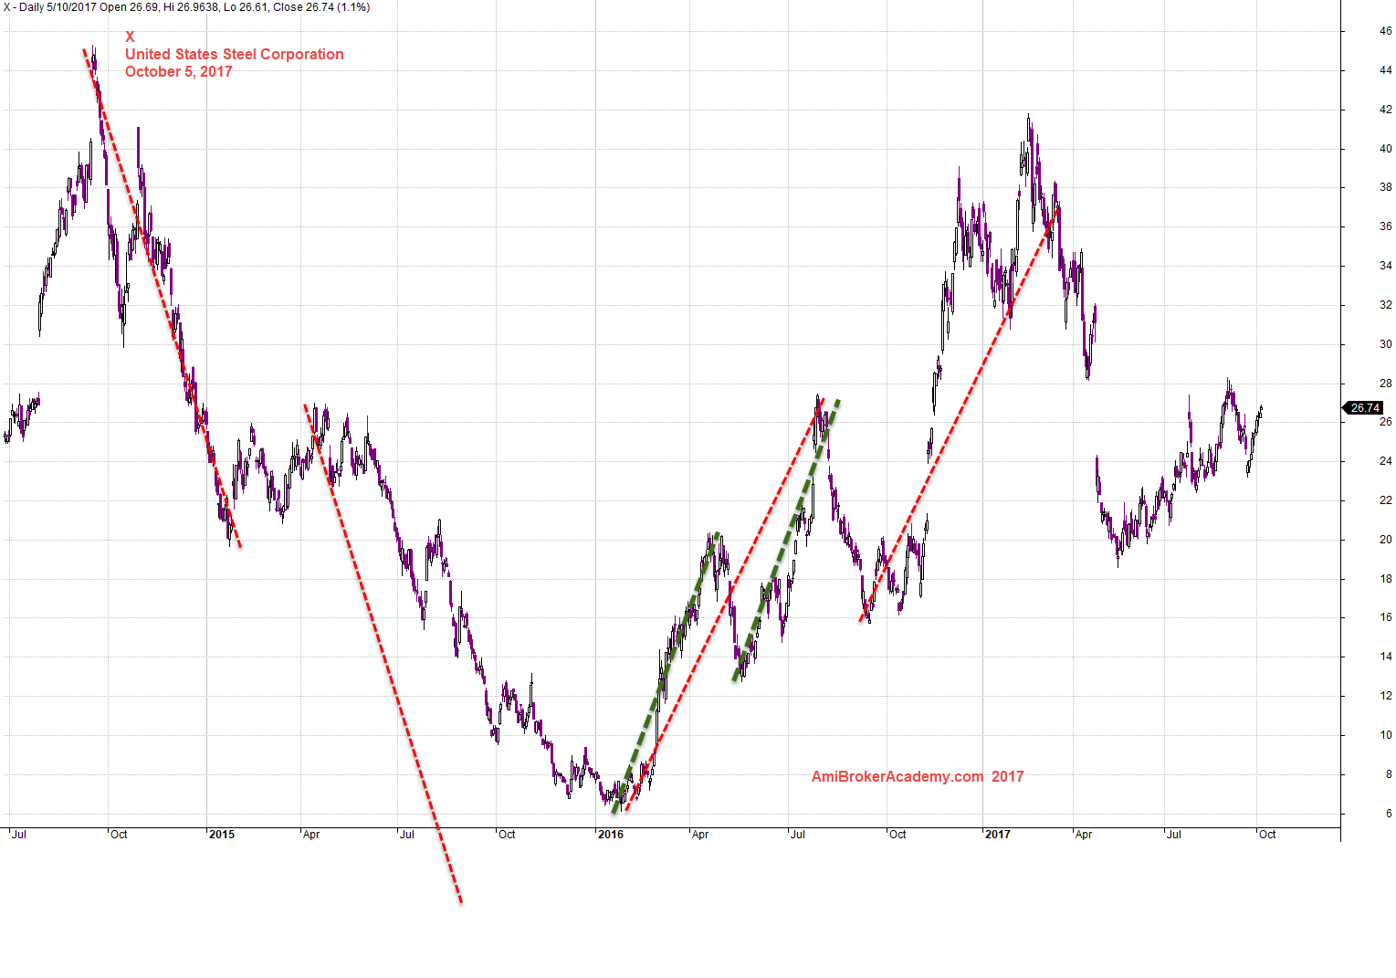Click the 'AmiBrokerAcademy.com 2017' text
Viewport: 1396px width, 978px height.
918,777
